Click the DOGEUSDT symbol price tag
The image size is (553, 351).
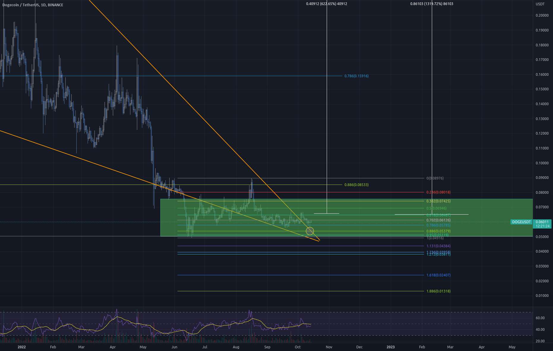(x=522, y=222)
